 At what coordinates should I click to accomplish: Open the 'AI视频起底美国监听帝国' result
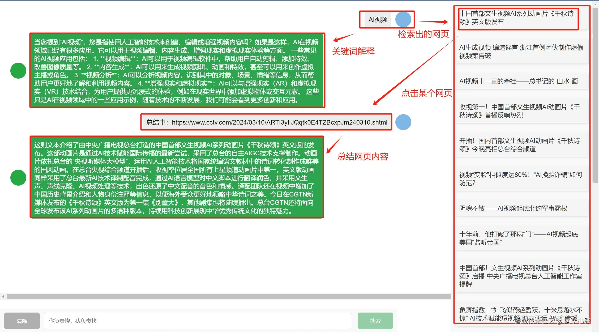pos(520,238)
